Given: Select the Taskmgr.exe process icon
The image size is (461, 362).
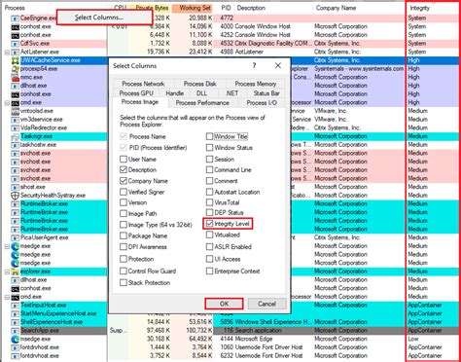Looking at the screenshot, I should [x=15, y=136].
